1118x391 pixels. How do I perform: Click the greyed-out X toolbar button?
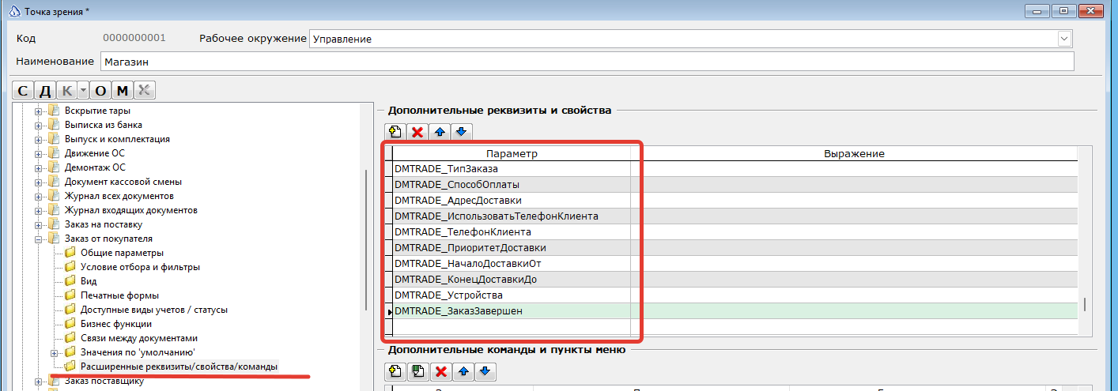(144, 90)
